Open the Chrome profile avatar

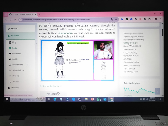(156, 19)
